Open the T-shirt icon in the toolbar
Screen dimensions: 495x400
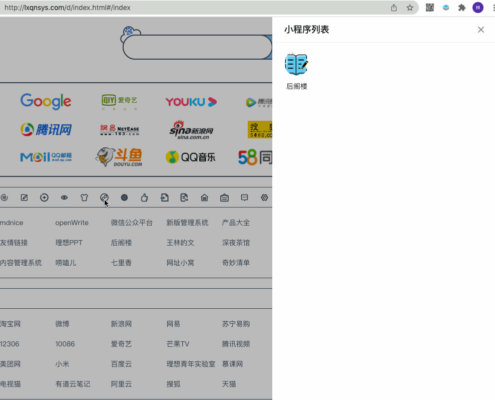(84, 197)
